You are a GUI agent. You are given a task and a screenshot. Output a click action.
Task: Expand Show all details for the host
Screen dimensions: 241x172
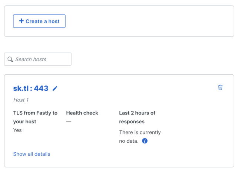[x=32, y=154]
